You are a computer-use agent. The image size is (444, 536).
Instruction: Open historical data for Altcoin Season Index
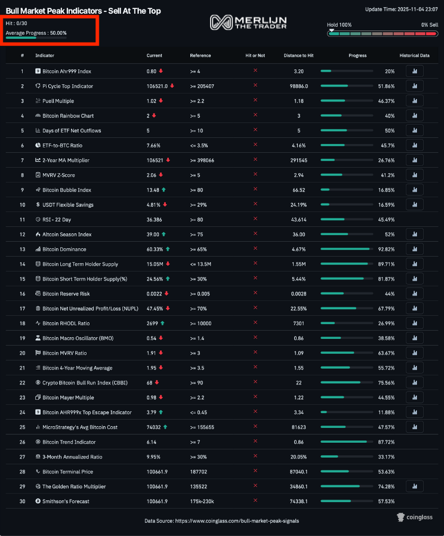point(414,235)
